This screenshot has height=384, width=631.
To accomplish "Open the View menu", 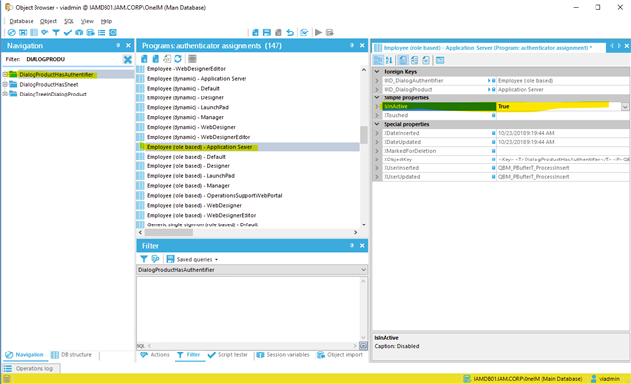I will pos(87,21).
